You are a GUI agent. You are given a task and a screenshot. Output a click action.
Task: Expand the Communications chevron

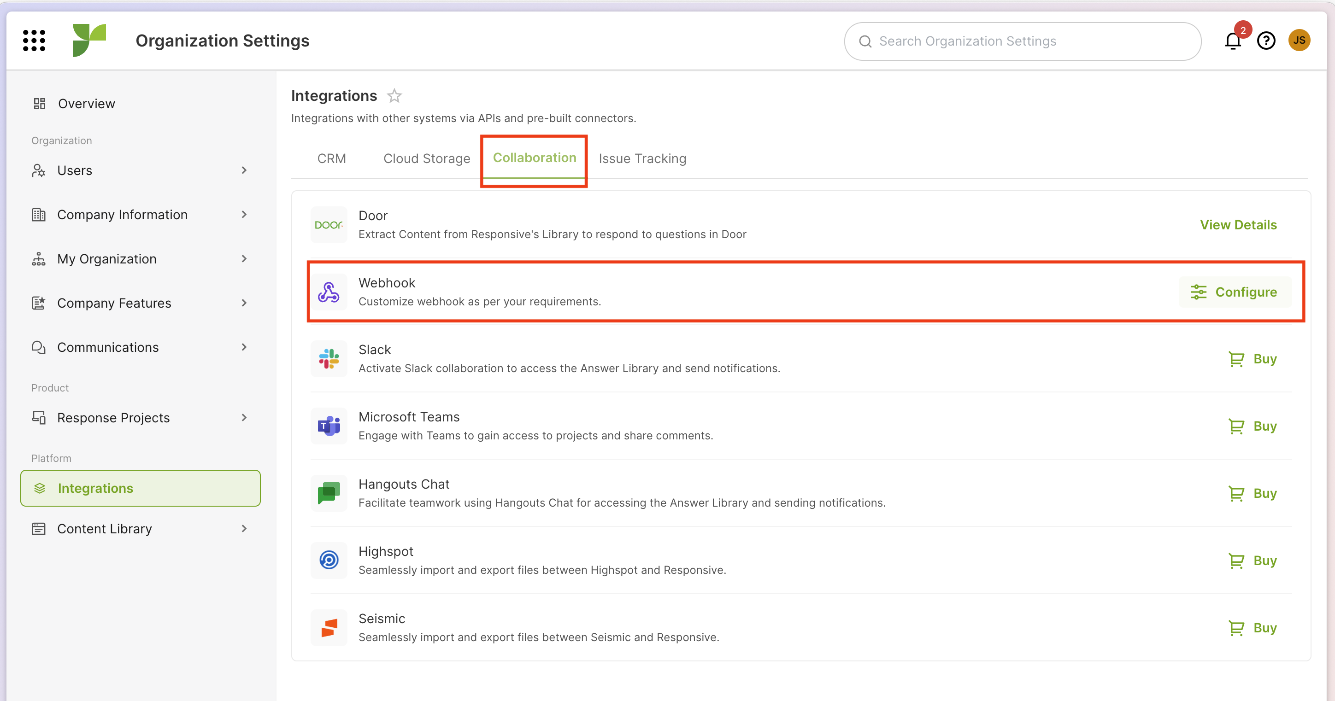pyautogui.click(x=244, y=347)
